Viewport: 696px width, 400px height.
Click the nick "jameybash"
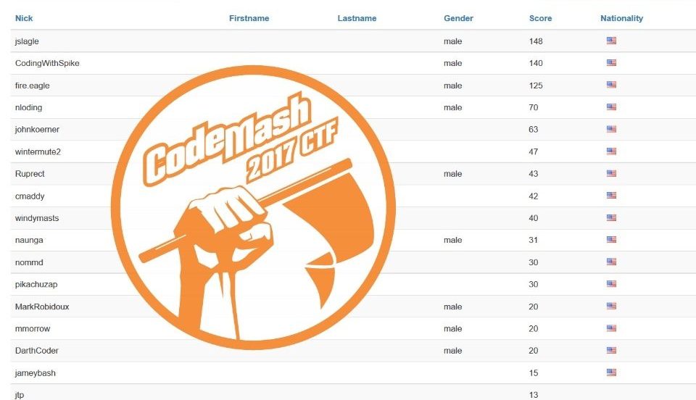(35, 373)
